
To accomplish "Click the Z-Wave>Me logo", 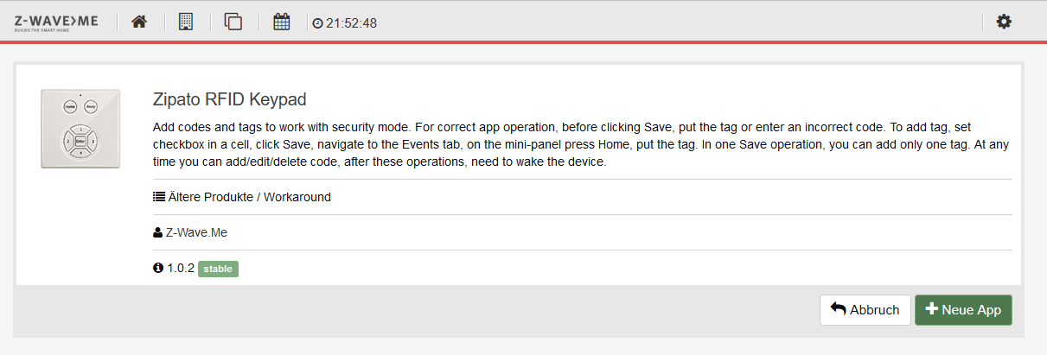I will coord(56,22).
